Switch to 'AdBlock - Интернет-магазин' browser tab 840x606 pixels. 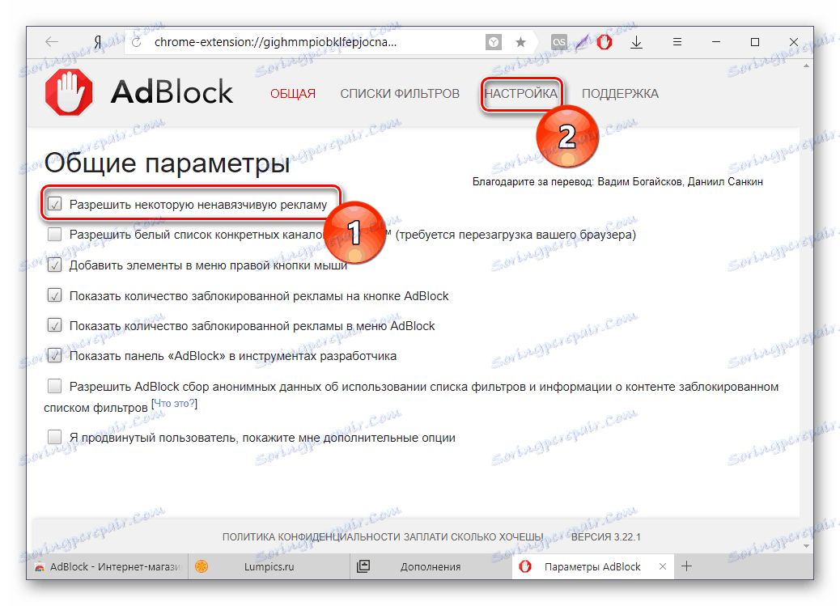pos(108,566)
